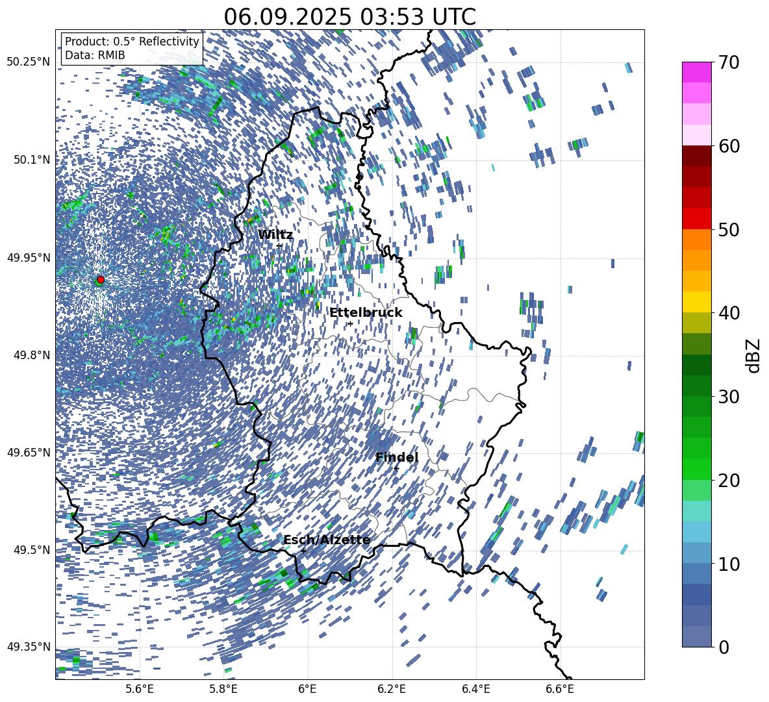Click the colorbar tick label 50

pyautogui.click(x=729, y=229)
